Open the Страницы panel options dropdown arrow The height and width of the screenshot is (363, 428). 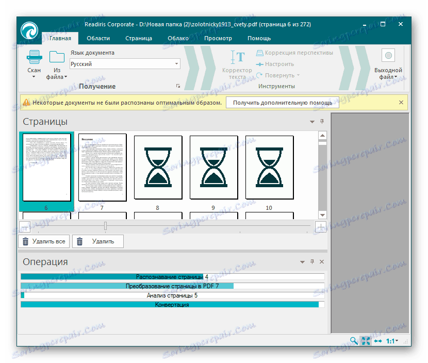[312, 122]
